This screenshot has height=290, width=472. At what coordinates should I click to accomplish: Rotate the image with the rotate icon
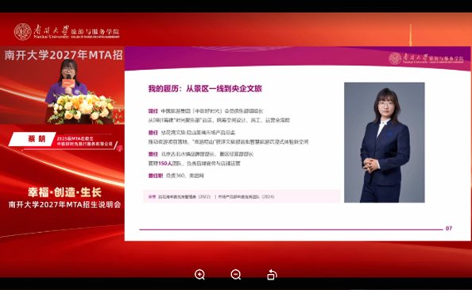[272, 275]
